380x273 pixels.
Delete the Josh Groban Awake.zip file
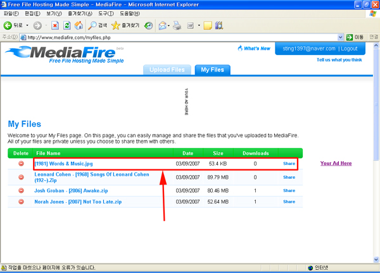pyautogui.click(x=22, y=191)
